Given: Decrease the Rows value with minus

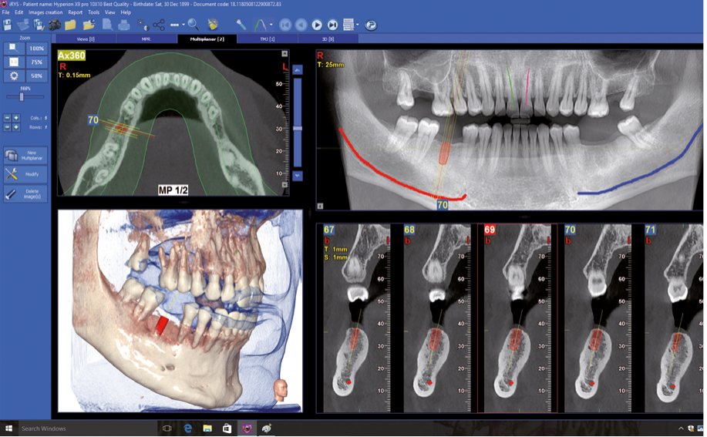Looking at the screenshot, I should tap(7, 127).
